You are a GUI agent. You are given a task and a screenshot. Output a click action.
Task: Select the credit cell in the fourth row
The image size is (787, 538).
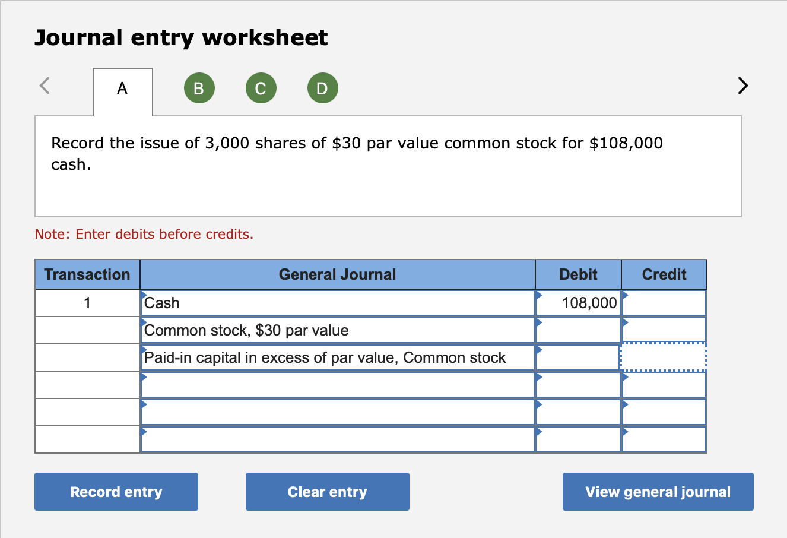point(664,385)
